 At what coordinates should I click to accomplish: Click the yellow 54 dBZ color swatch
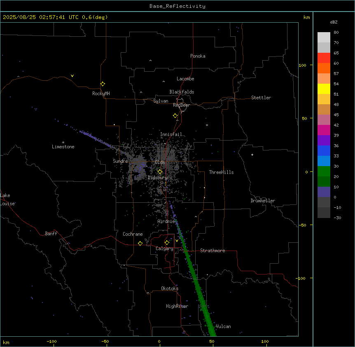pyautogui.click(x=324, y=89)
